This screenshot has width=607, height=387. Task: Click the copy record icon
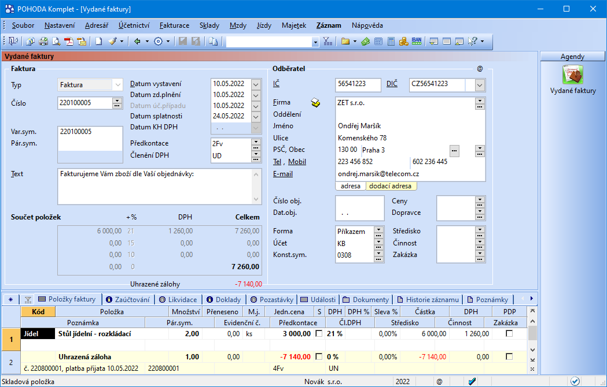pyautogui.click(x=214, y=42)
